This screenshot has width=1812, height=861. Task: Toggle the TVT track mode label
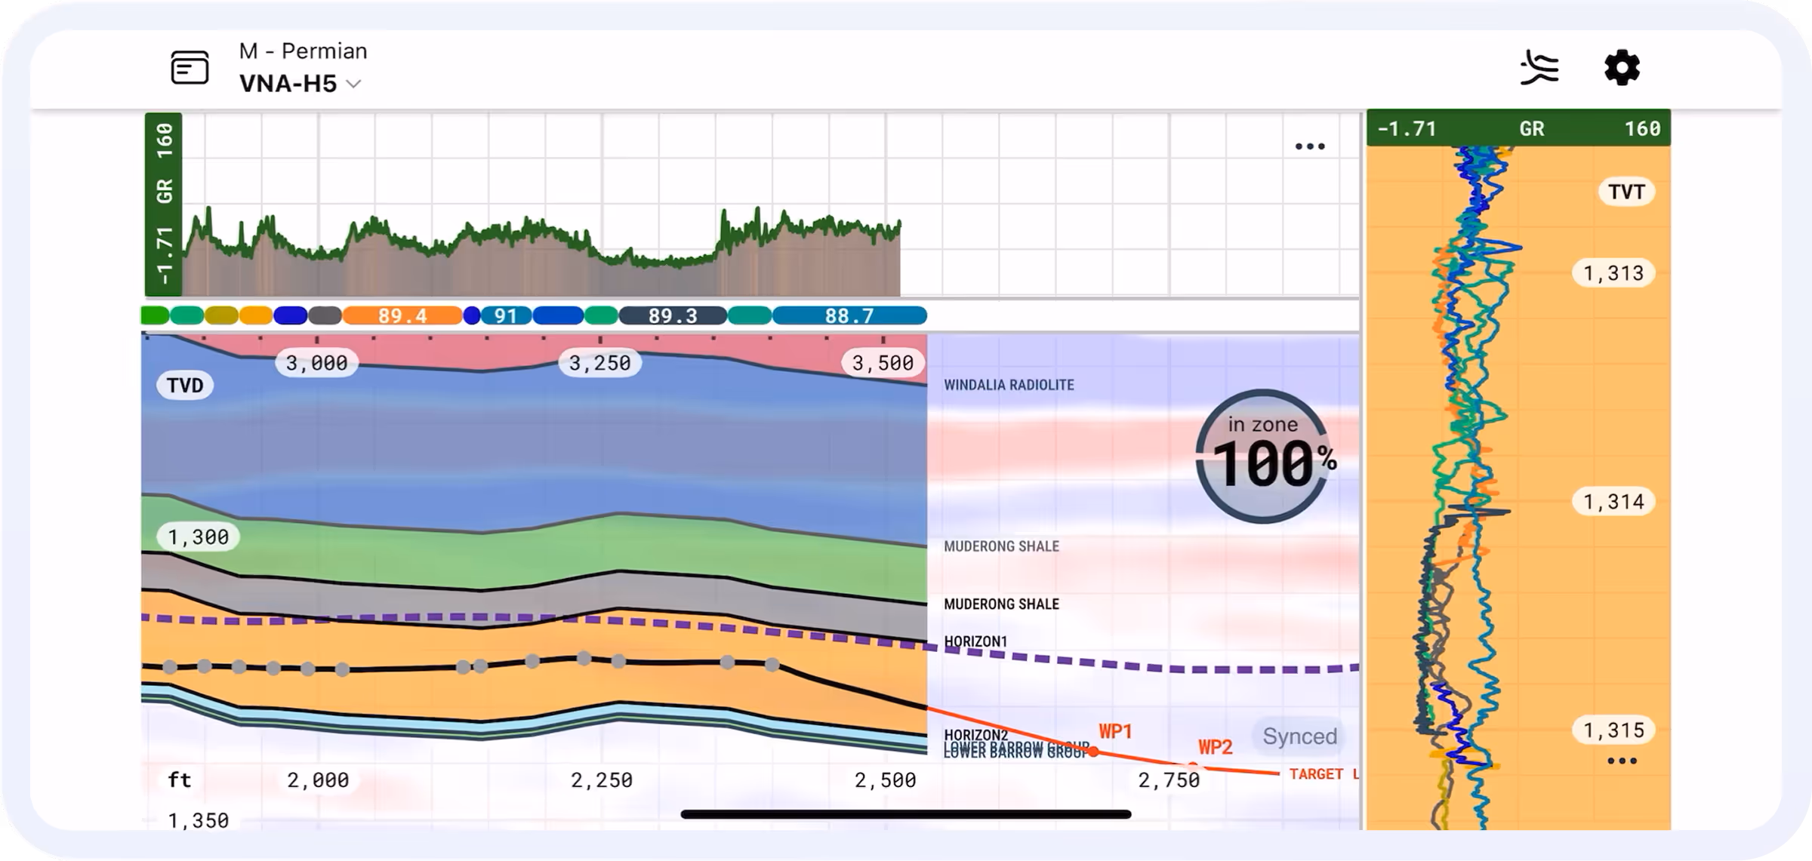pyautogui.click(x=1626, y=192)
